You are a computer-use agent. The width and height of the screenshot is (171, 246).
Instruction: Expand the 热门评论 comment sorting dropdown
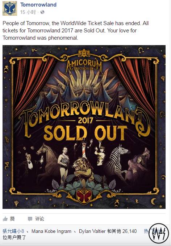pyautogui.click(x=153, y=231)
